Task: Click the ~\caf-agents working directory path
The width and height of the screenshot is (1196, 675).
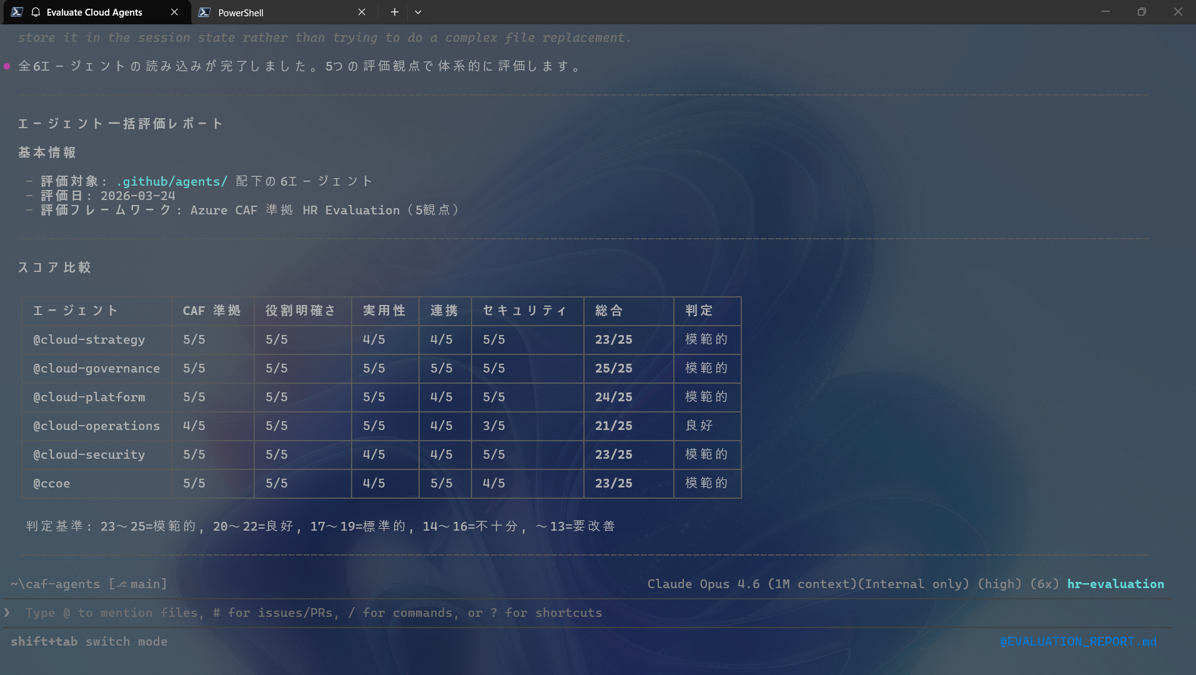Action: (56, 584)
